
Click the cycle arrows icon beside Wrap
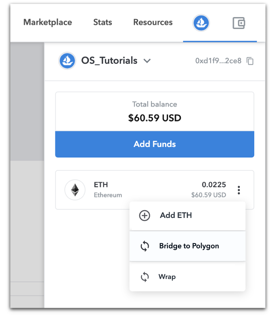(145, 277)
